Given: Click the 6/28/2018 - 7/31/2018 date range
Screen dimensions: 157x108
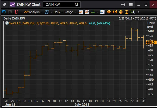Looking at the screenshot, I should (133, 18).
